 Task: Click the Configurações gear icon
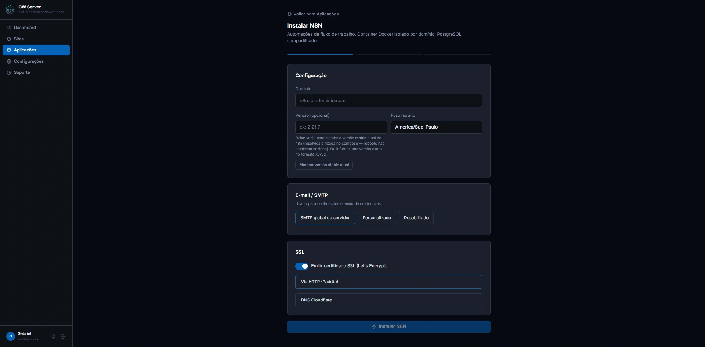coord(9,61)
